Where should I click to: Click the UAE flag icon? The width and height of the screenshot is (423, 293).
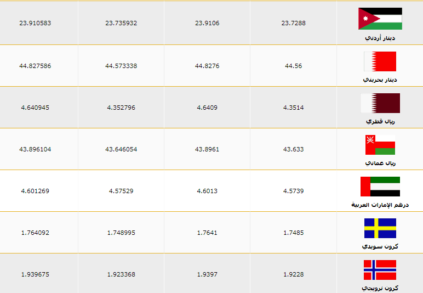pos(380,187)
